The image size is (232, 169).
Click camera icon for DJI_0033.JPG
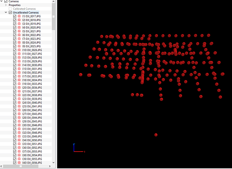point(19,76)
